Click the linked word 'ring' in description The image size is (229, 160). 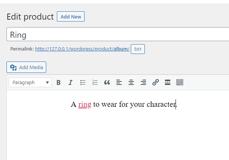tap(85, 105)
